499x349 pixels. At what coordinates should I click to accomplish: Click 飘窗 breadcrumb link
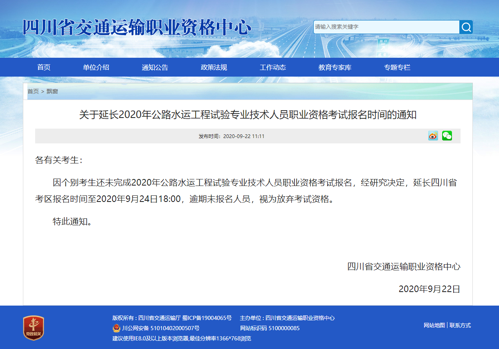[x=52, y=91]
